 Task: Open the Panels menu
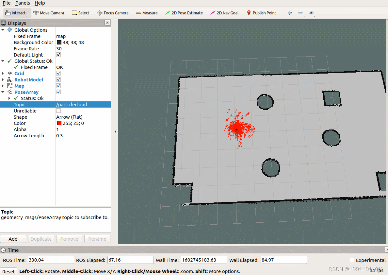pyautogui.click(x=23, y=3)
